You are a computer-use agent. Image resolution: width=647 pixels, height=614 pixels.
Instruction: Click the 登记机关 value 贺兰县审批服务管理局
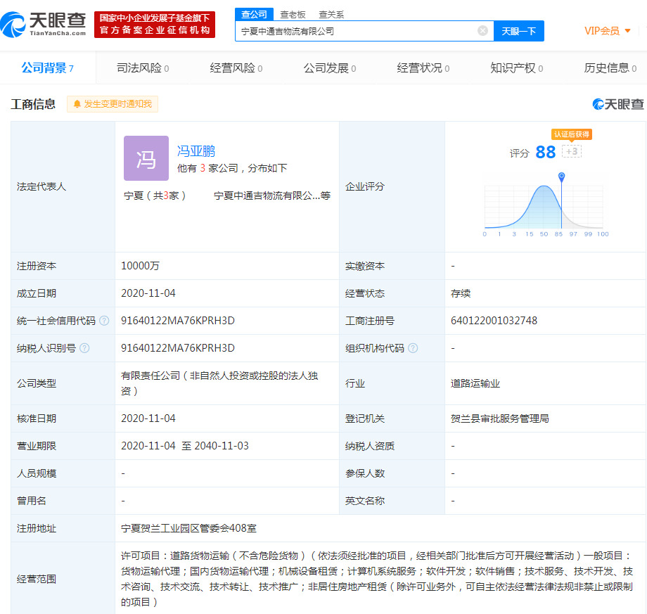click(500, 418)
